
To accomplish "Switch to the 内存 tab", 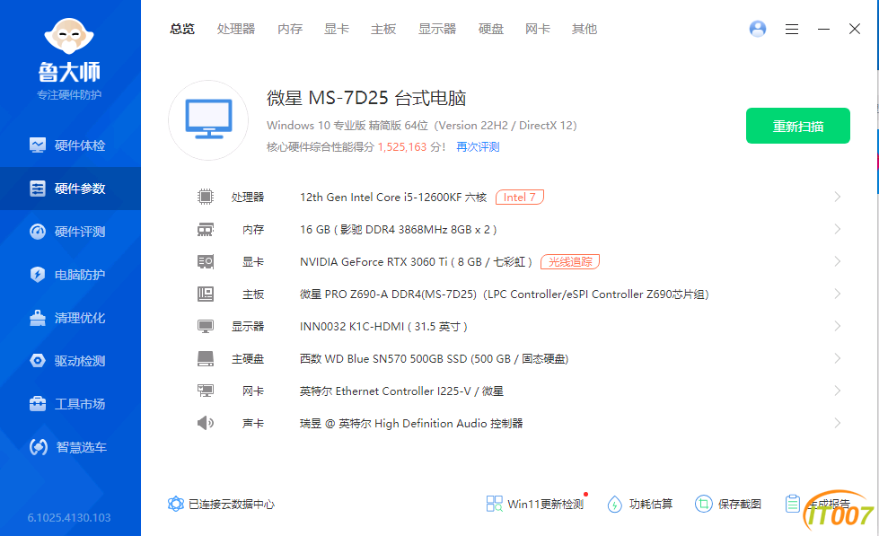I will click(x=290, y=29).
